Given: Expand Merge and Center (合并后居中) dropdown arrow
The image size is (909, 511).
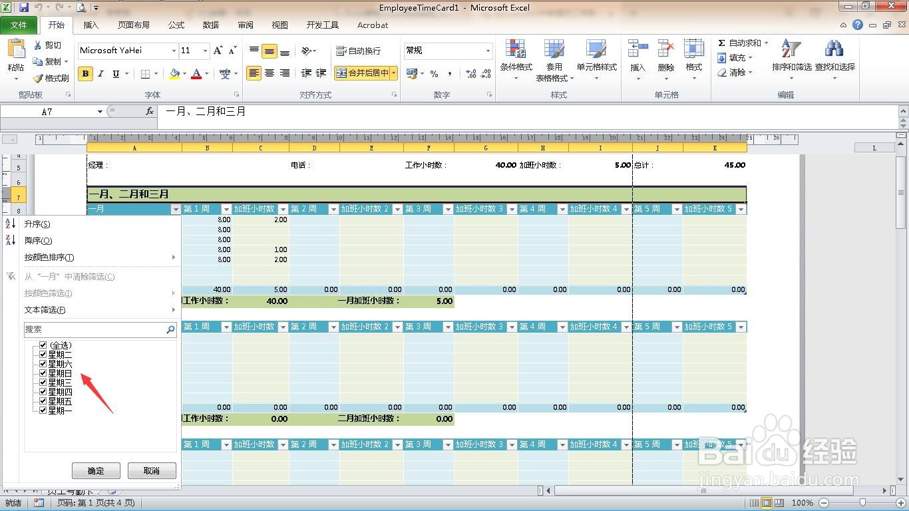Looking at the screenshot, I should coord(394,73).
